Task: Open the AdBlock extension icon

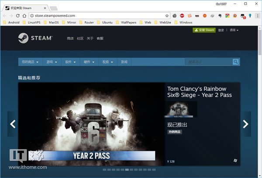Action: pyautogui.click(x=182, y=16)
